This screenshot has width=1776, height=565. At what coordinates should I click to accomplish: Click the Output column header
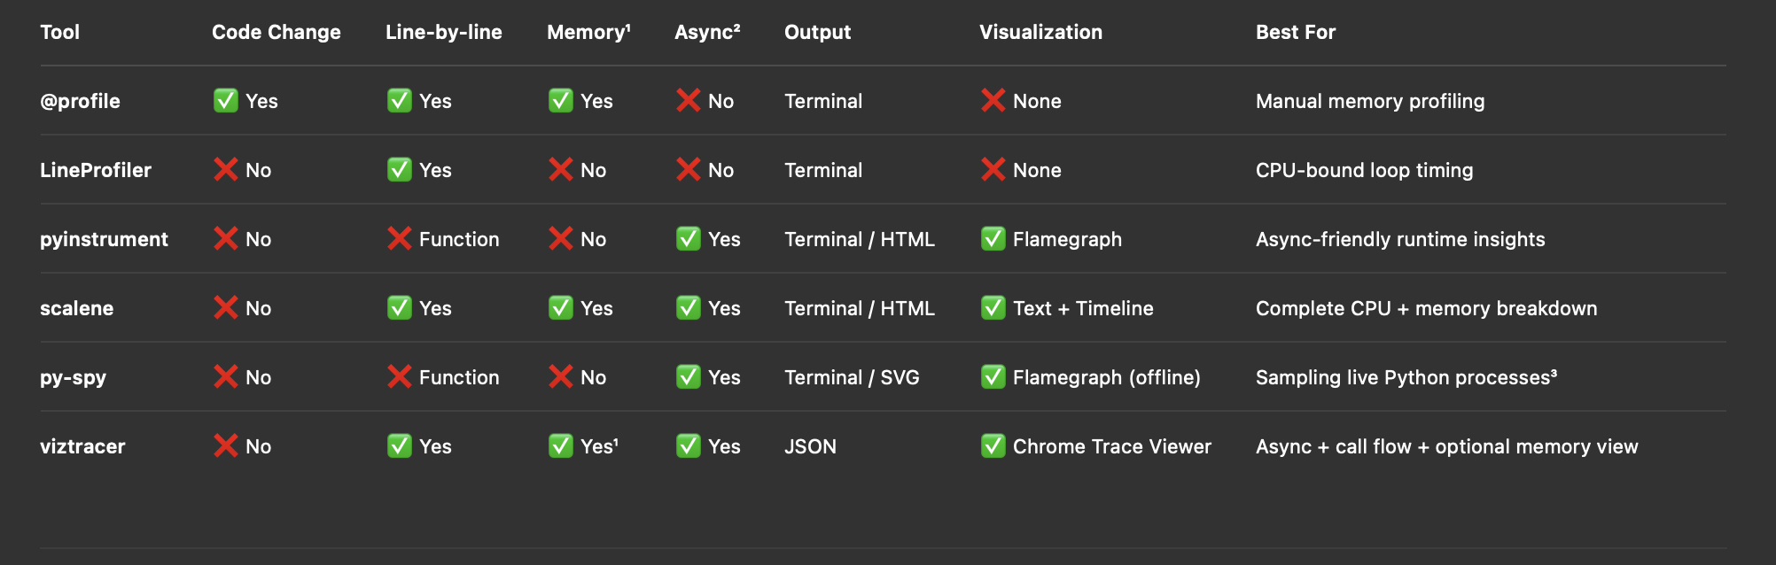[818, 32]
